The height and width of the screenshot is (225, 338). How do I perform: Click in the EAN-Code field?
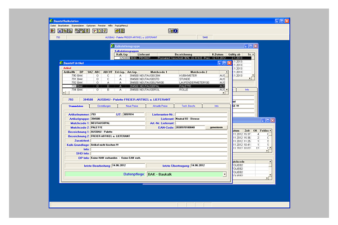pyautogui.click(x=190, y=127)
